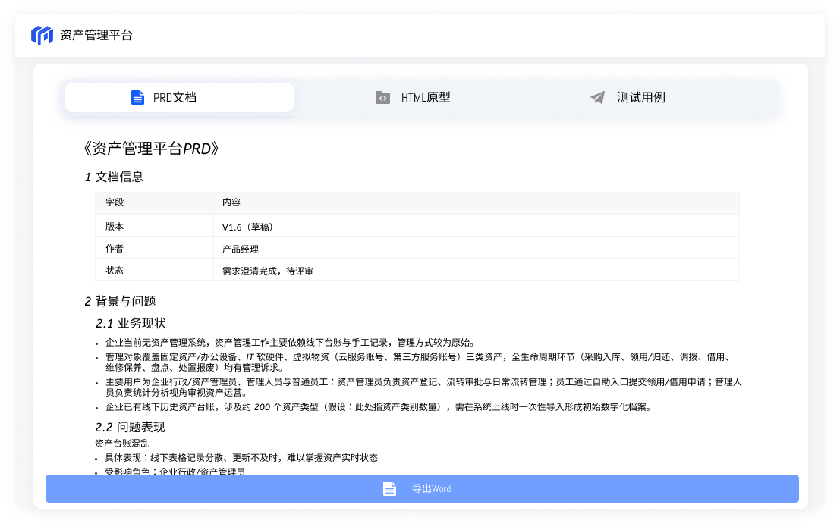Click the PRD文档 document icon
This screenshot has height=527, width=840.
click(x=137, y=98)
